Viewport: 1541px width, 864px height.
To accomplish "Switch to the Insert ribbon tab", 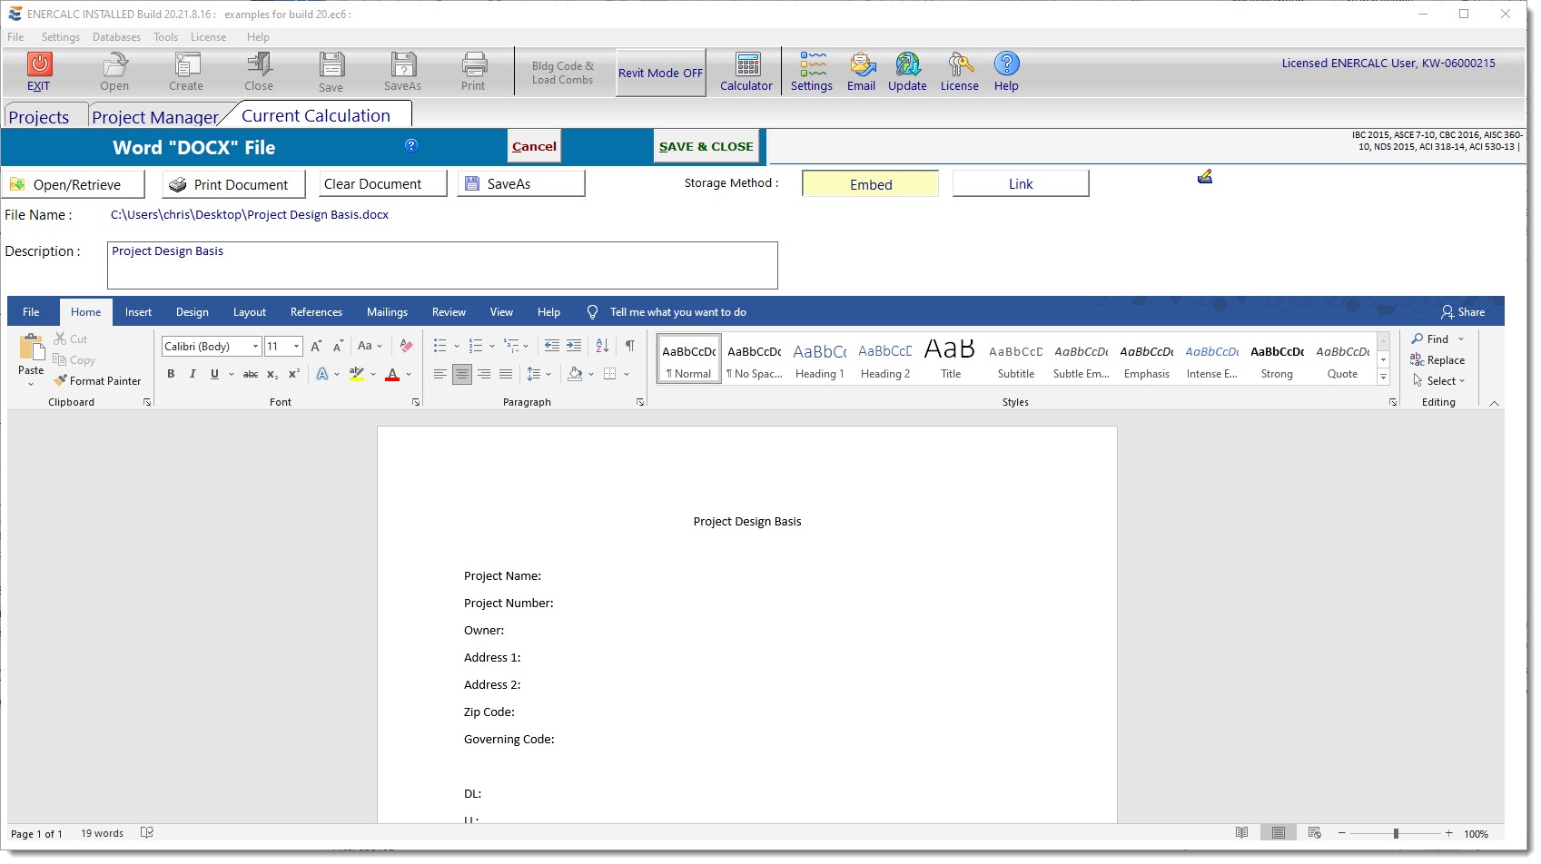I will coord(138,312).
